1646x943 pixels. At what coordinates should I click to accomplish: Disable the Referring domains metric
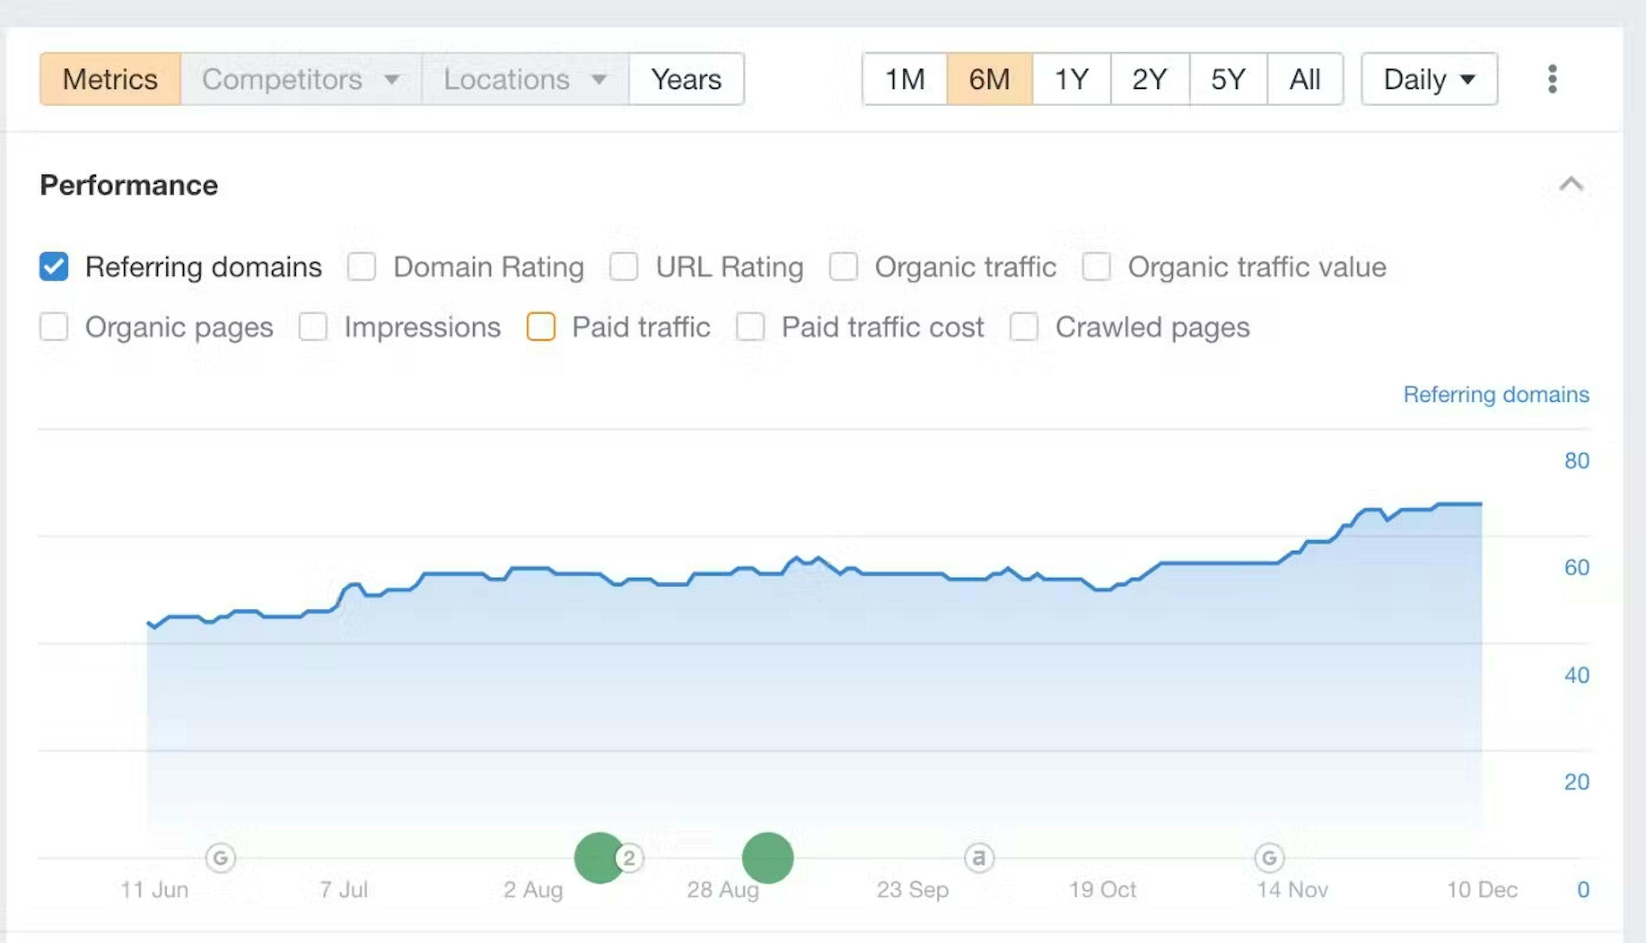tap(54, 266)
